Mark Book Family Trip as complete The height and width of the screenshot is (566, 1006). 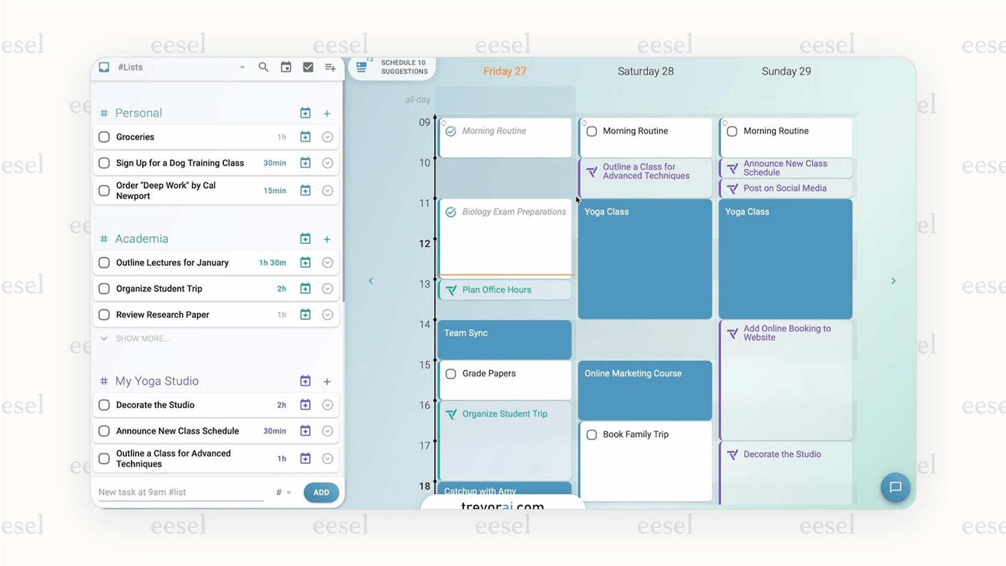point(592,435)
